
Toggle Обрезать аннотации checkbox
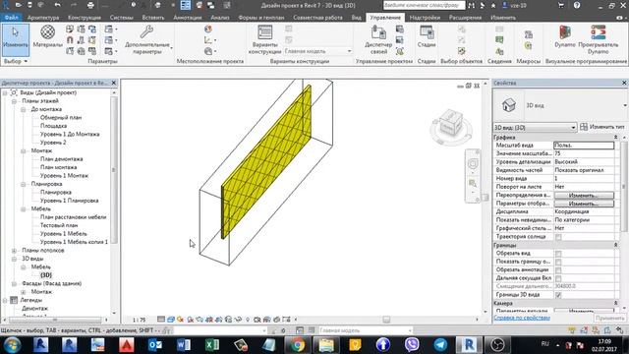[x=558, y=270]
